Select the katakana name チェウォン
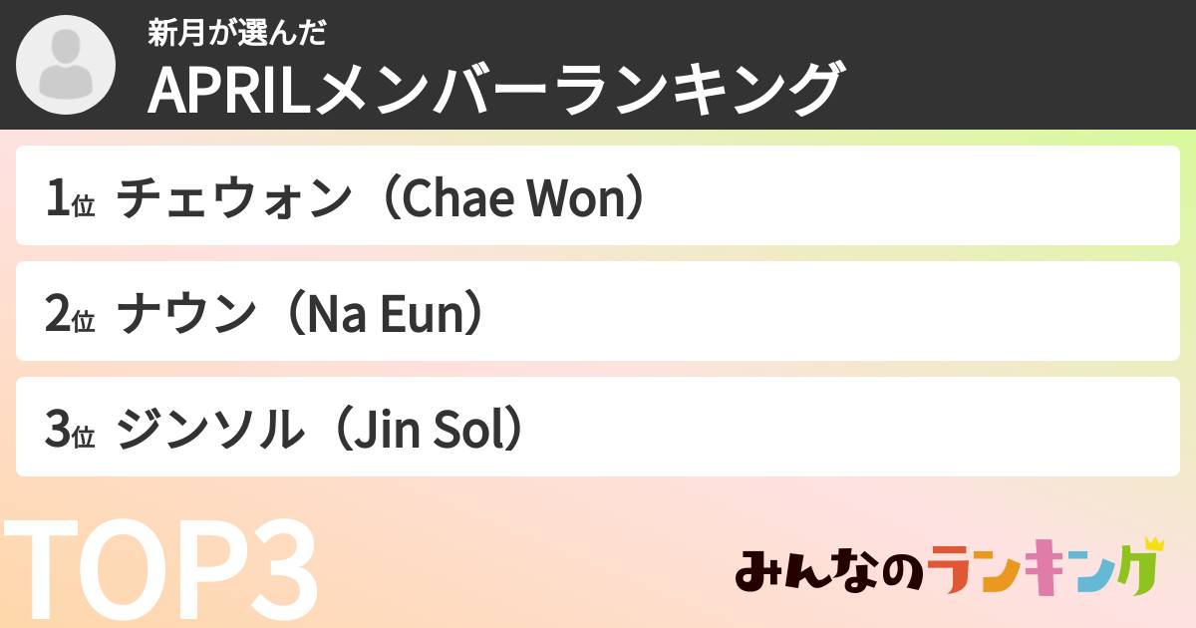 tap(235, 201)
